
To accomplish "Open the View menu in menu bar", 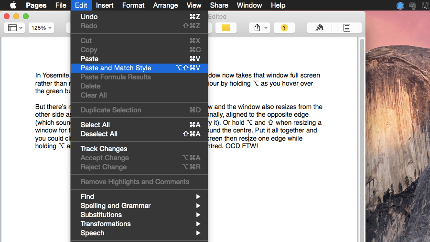I will pyautogui.click(x=194, y=5).
